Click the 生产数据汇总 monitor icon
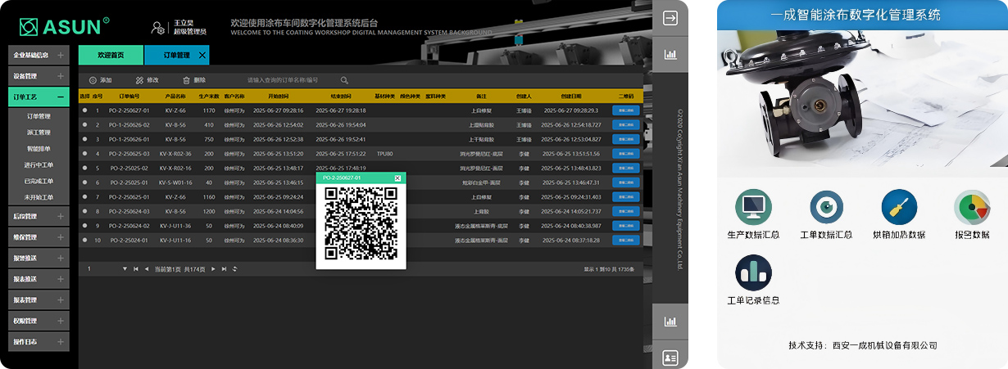The image size is (1008, 369). (x=753, y=207)
